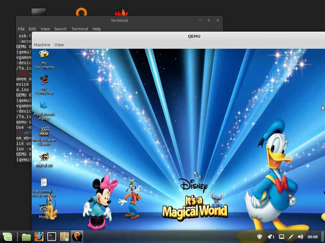325x243 pixels.
Task: Open the Terminal window Search menu
Action: click(x=61, y=29)
